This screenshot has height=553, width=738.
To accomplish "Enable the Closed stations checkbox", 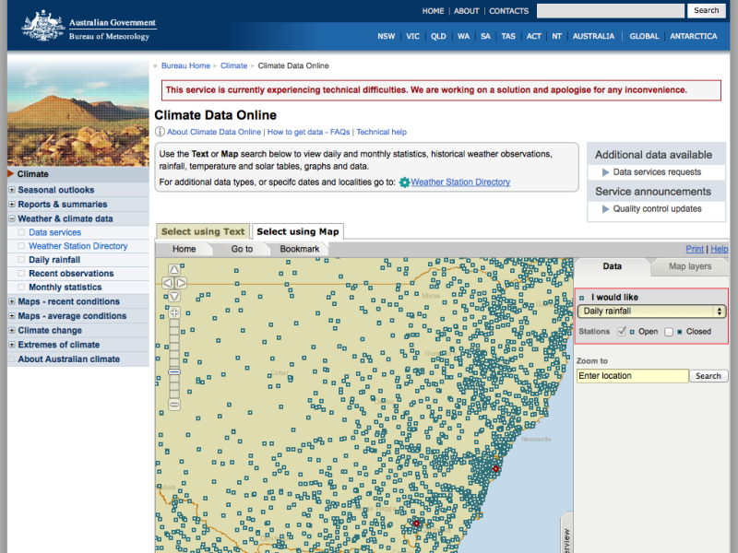I will click(669, 331).
